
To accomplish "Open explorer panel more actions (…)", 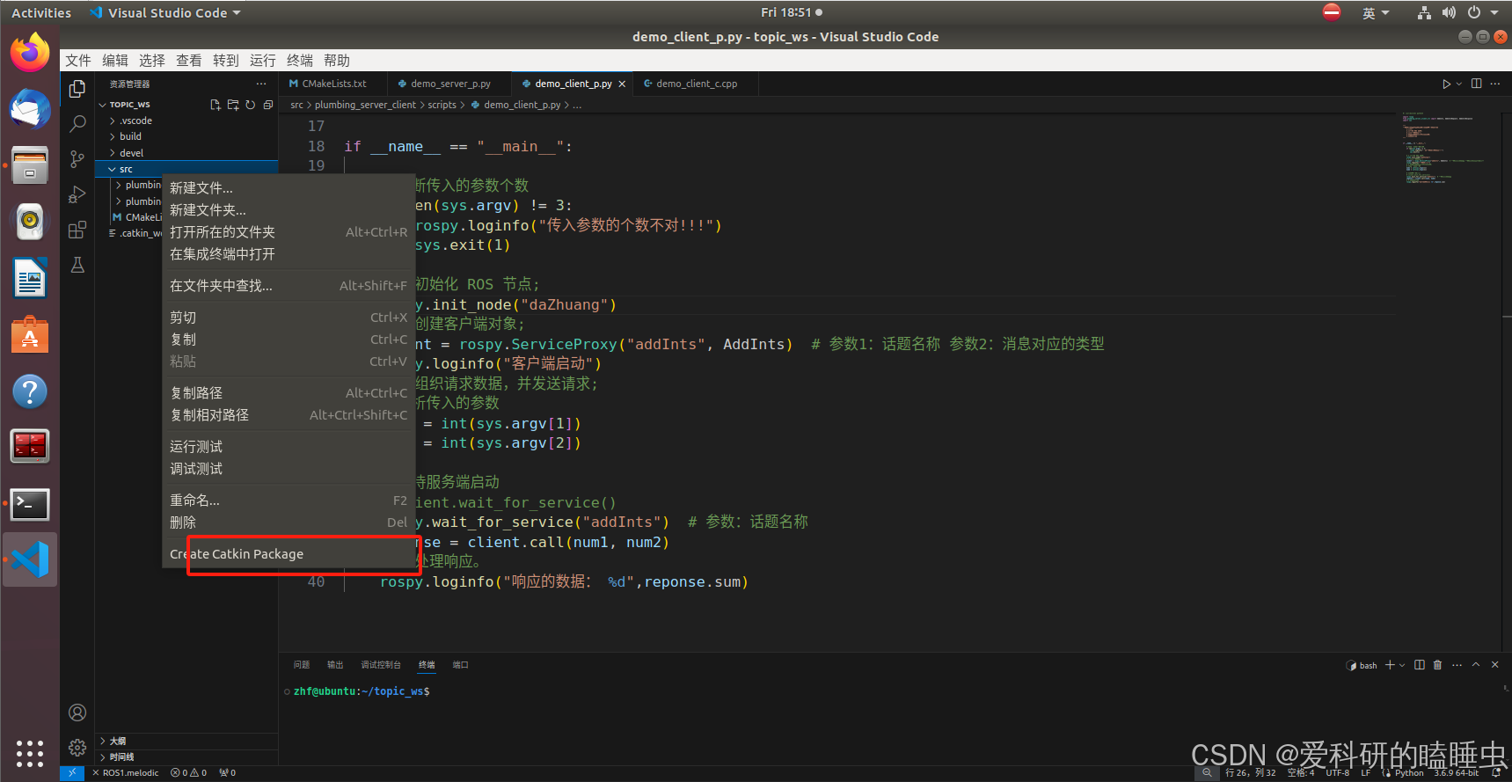I will click(261, 84).
